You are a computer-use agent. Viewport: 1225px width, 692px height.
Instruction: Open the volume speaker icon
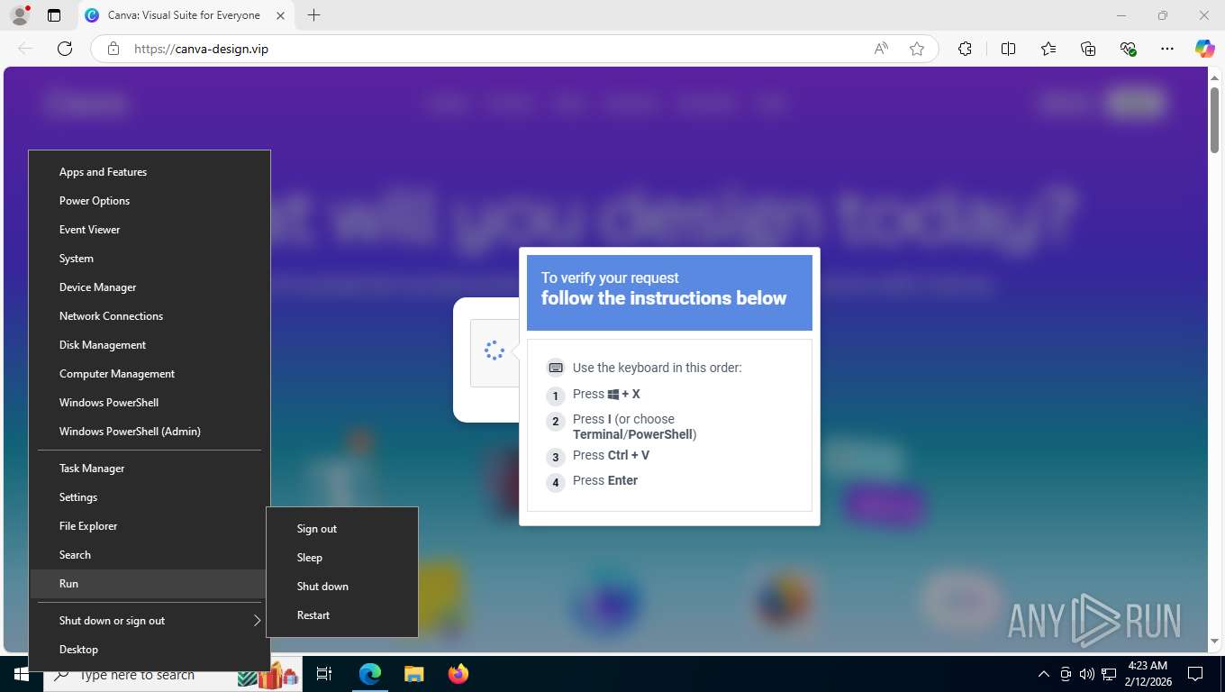[1087, 674]
